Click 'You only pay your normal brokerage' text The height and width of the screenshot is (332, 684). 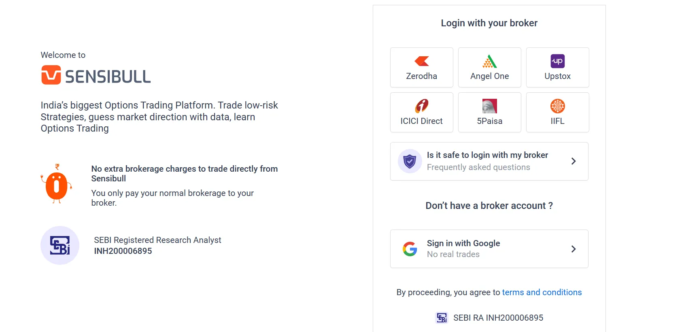tap(172, 198)
